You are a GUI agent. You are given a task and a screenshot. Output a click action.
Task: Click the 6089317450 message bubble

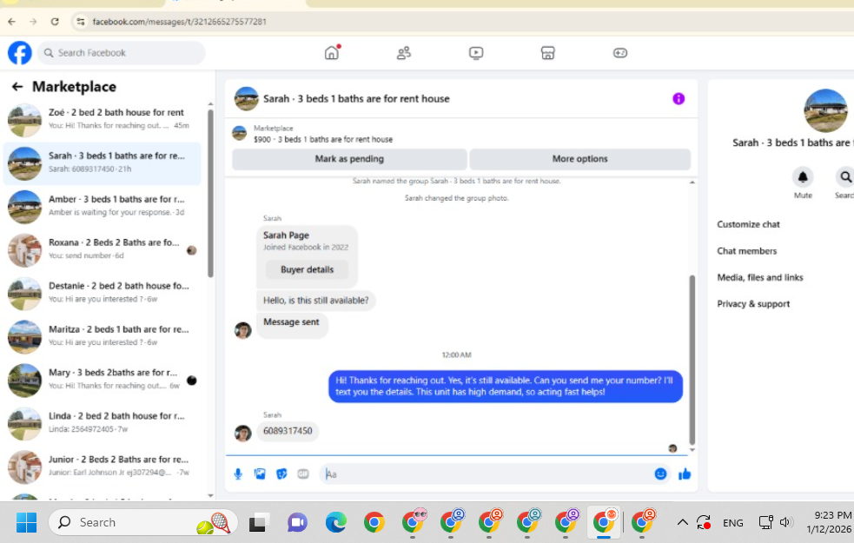[288, 431]
